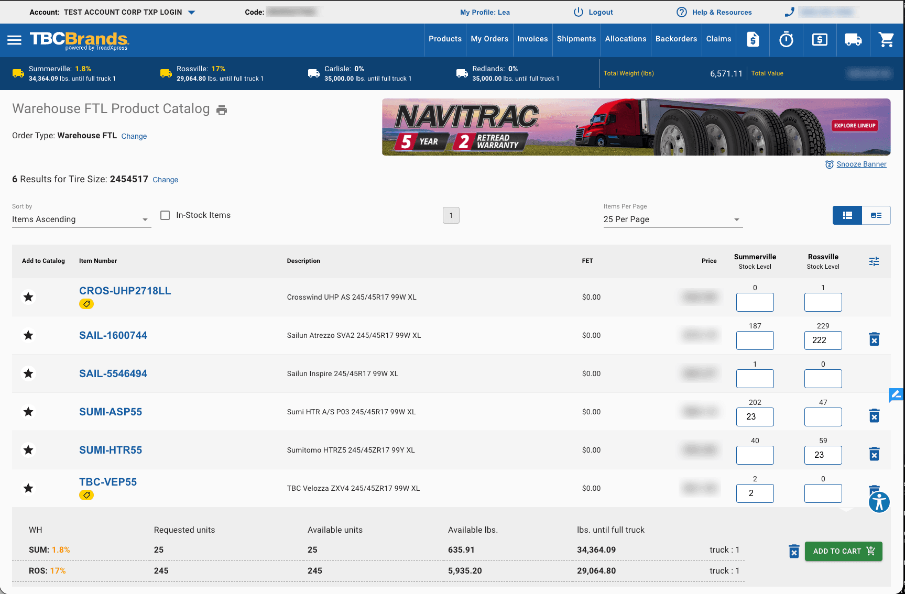The height and width of the screenshot is (594, 905).
Task: Open My Profile: Lea
Action: click(485, 12)
